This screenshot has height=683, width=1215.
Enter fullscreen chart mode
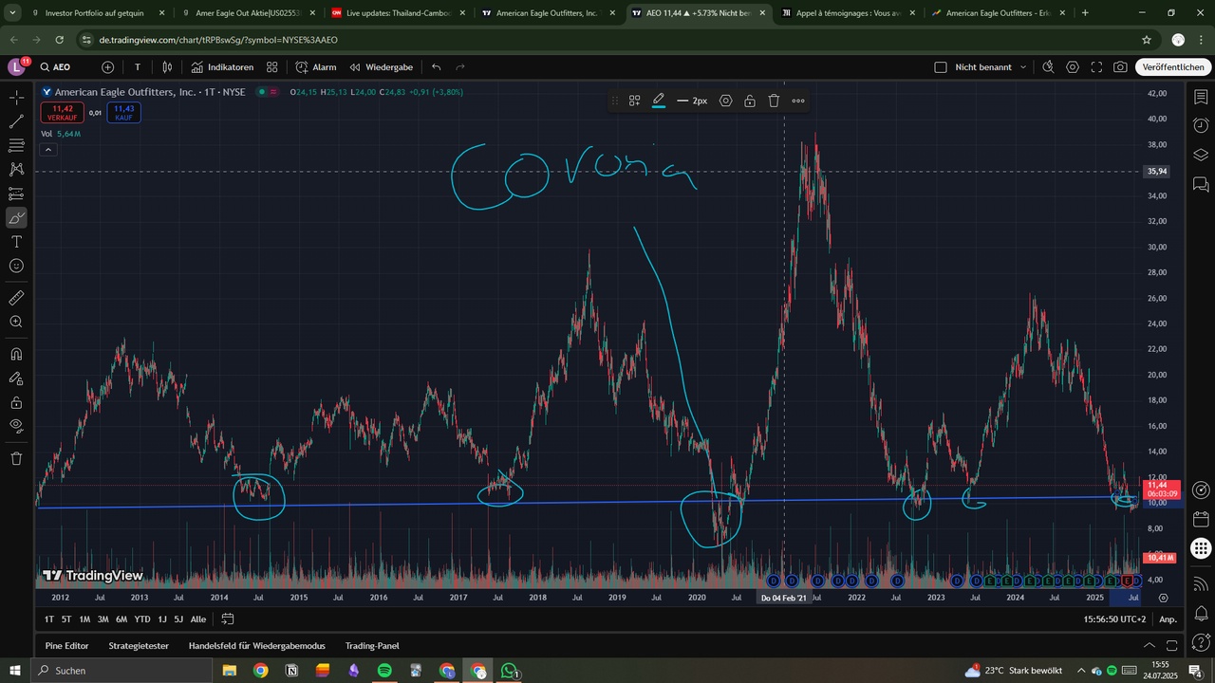coord(1096,67)
